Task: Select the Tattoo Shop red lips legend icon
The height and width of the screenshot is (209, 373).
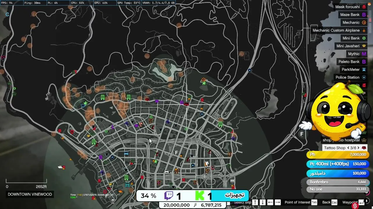Action: 364,148
